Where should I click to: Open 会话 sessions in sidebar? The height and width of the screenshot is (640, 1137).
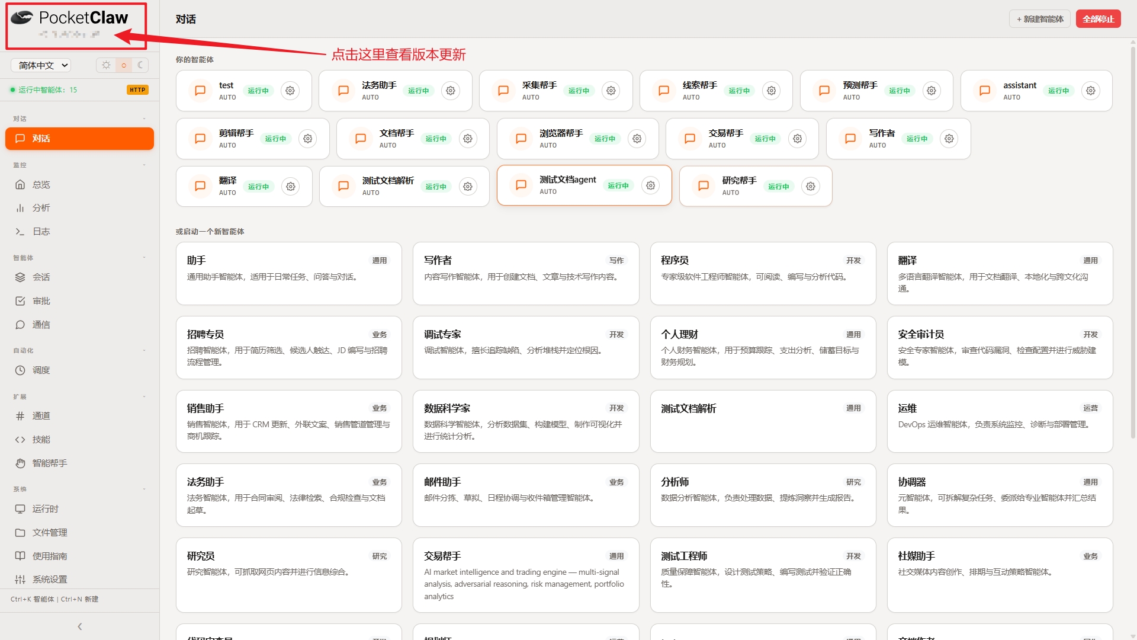(x=79, y=277)
